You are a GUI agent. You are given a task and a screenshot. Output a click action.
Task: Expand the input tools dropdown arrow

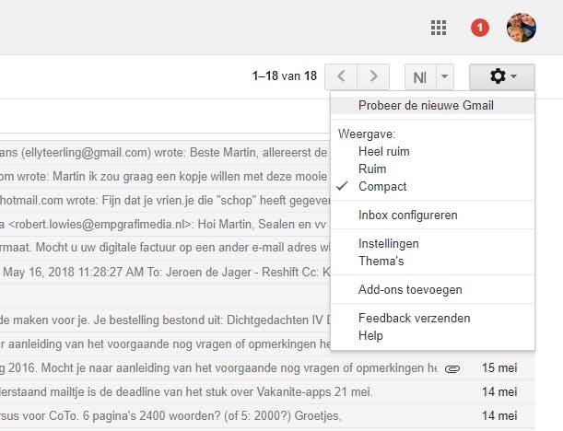pos(445,76)
